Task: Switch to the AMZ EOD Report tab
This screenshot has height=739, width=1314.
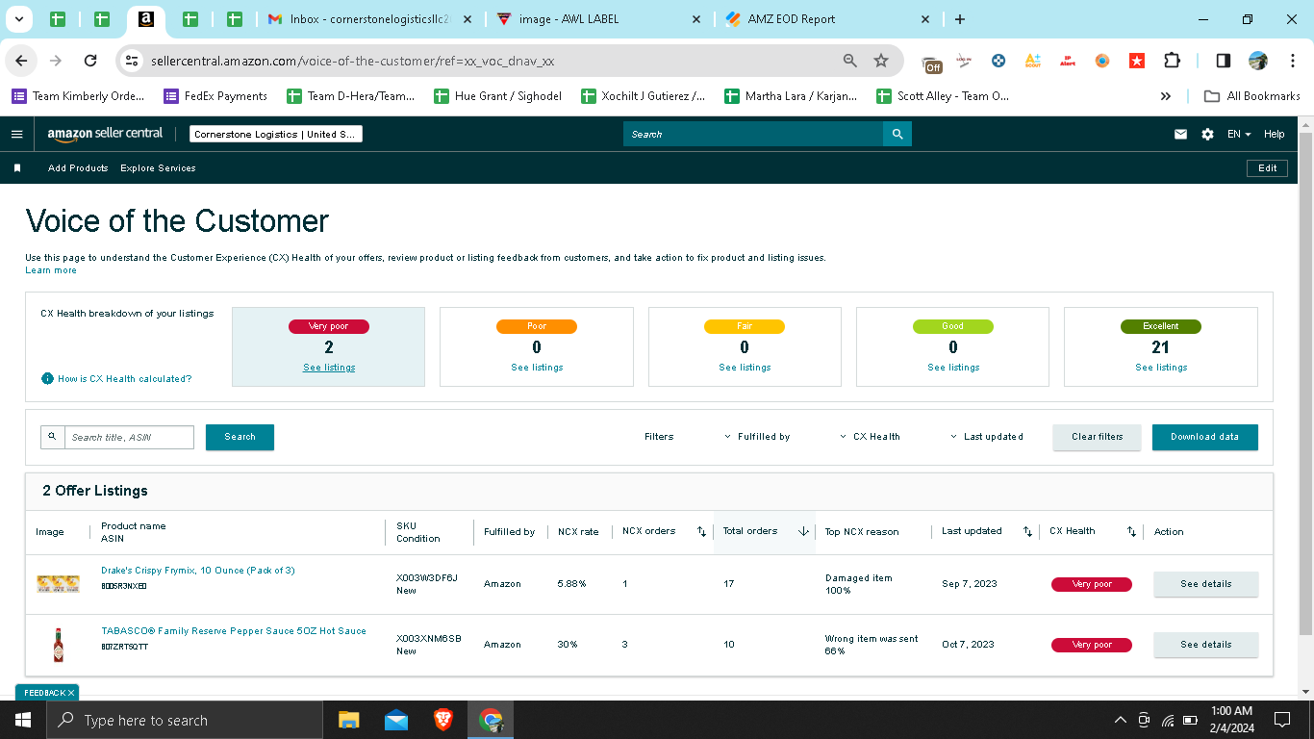Action: 828,19
